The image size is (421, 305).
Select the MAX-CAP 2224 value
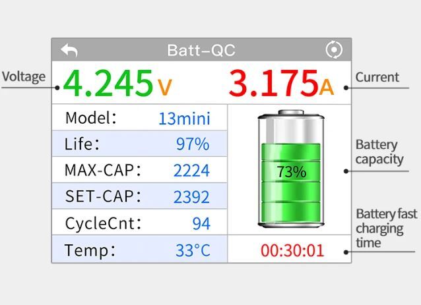191,171
